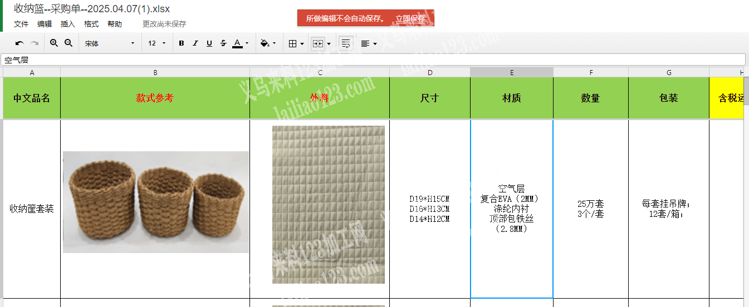Image resolution: width=749 pixels, height=307 pixels.
Task: Open the 格式 menu
Action: pos(91,24)
